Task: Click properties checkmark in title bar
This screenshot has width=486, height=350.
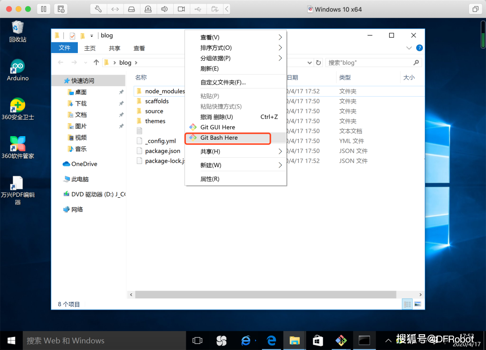Action: point(72,36)
